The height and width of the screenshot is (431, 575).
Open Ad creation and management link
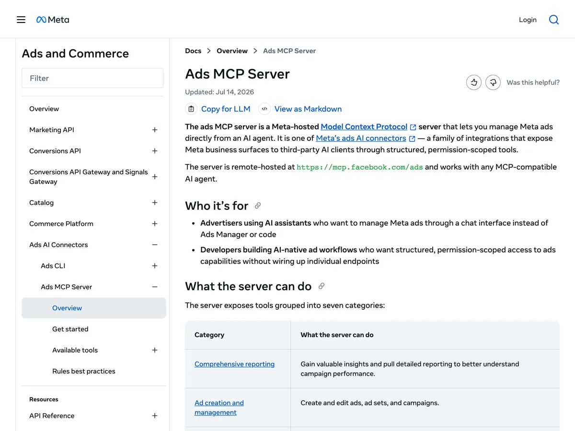pyautogui.click(x=219, y=408)
